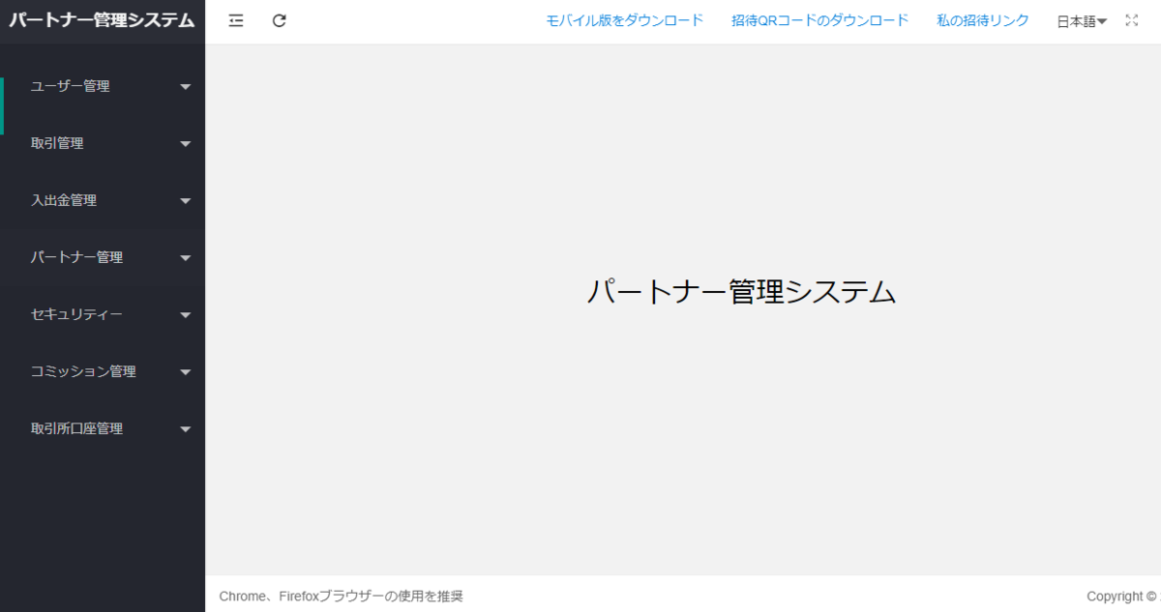This screenshot has height=612, width=1161.
Task: Click the large パートナー管理システム heading text
Action: click(x=741, y=291)
